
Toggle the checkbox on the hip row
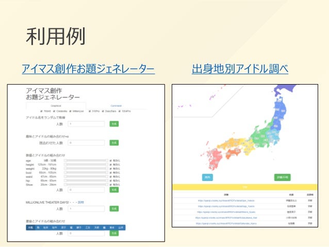click(x=110, y=180)
